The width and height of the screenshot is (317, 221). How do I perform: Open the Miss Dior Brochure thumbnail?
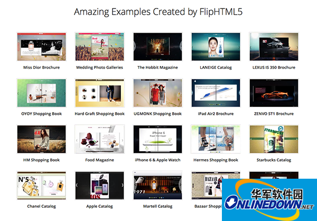(x=41, y=47)
